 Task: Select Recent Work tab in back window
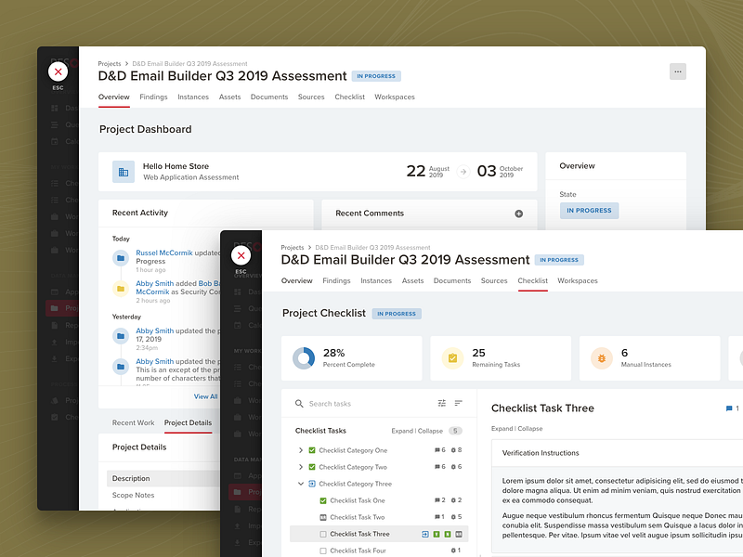(x=133, y=422)
